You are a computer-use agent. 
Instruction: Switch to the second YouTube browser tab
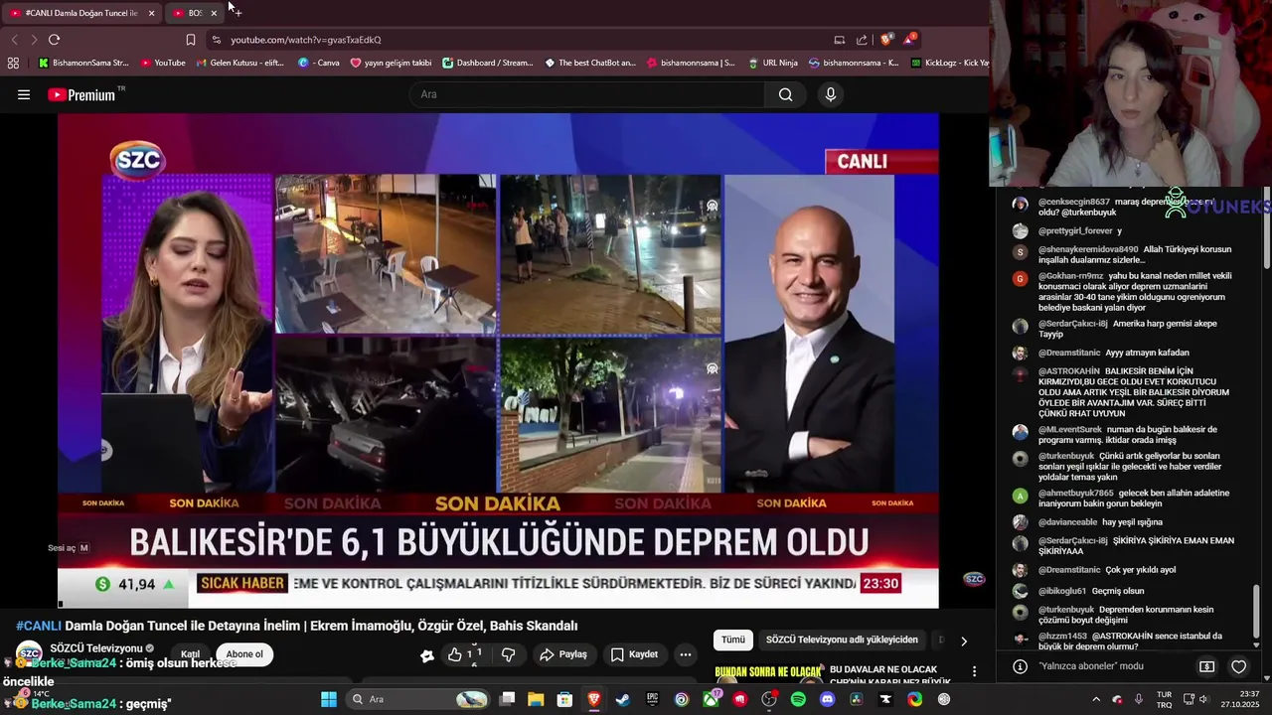click(193, 13)
